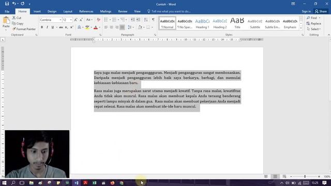This screenshot has height=186, width=331.
Task: Align text left
Action: (x=106, y=27)
